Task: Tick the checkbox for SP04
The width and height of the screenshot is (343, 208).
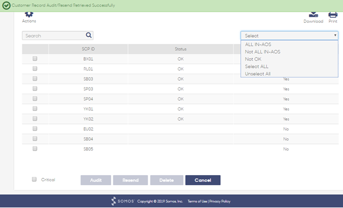Action: (35, 99)
